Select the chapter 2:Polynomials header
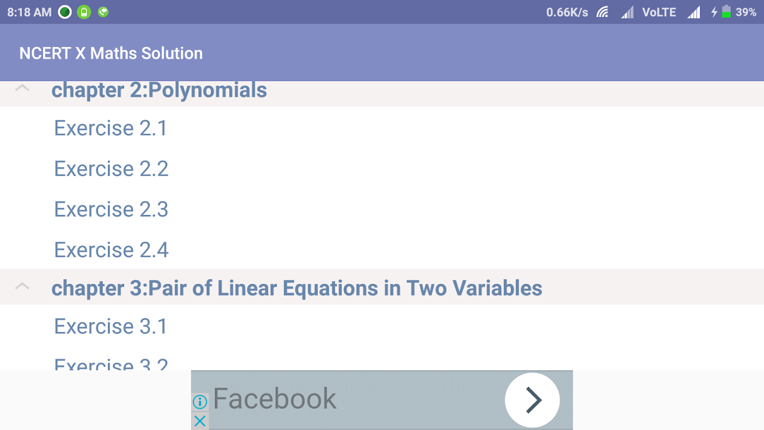 point(159,90)
